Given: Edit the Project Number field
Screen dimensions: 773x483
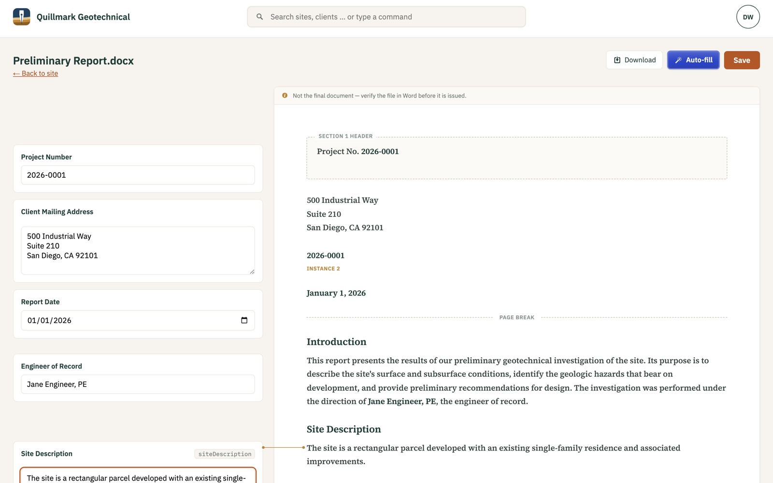Looking at the screenshot, I should point(138,175).
